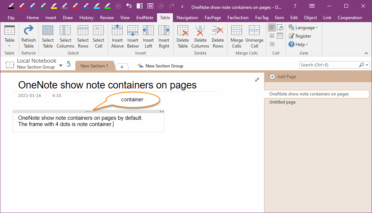Click Select Rows

(83, 37)
